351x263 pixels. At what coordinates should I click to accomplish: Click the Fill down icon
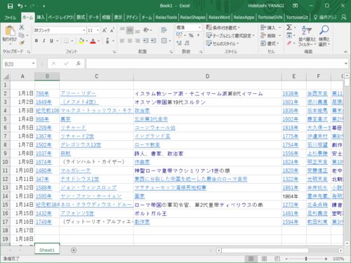pos(289,36)
